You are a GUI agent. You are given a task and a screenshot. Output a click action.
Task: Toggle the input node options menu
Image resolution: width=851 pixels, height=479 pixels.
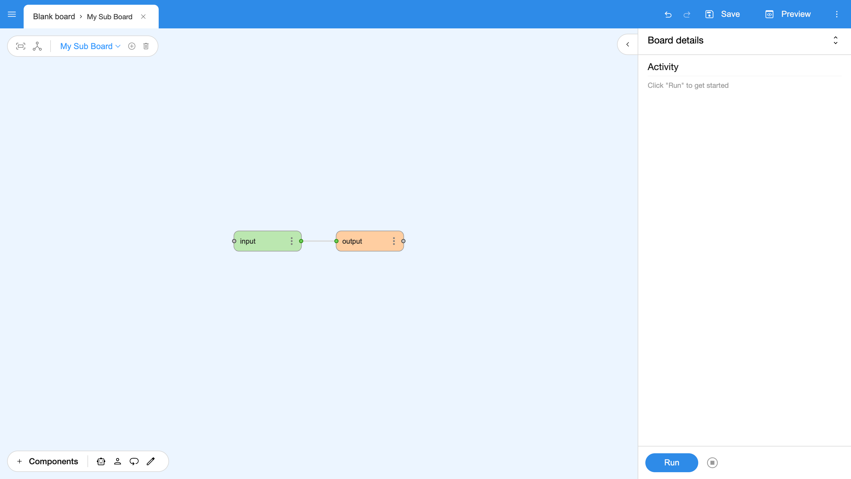(292, 241)
